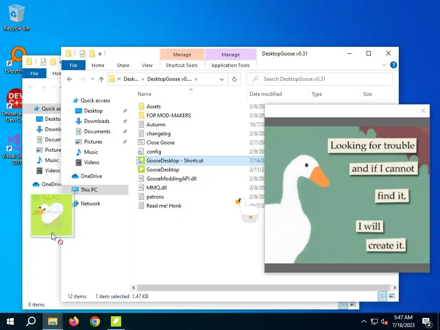Viewport: 440px width, 330px height.
Task: Click the New Folder quick access toolbar icon
Action: click(92, 53)
